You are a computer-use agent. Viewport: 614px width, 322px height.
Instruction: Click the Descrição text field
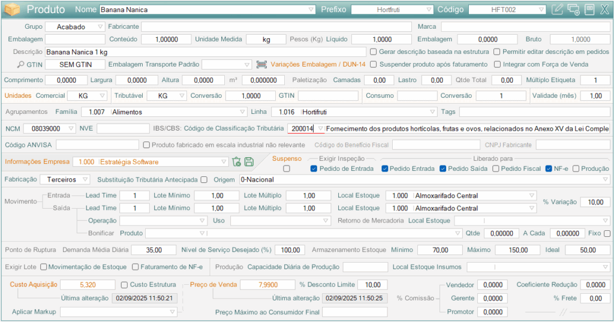tap(205, 52)
